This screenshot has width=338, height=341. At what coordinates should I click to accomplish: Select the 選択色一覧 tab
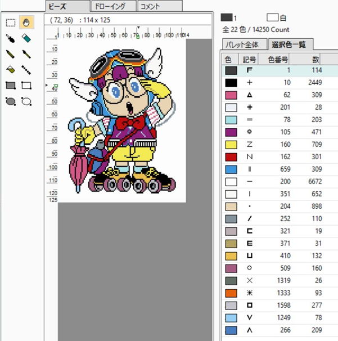(x=291, y=44)
